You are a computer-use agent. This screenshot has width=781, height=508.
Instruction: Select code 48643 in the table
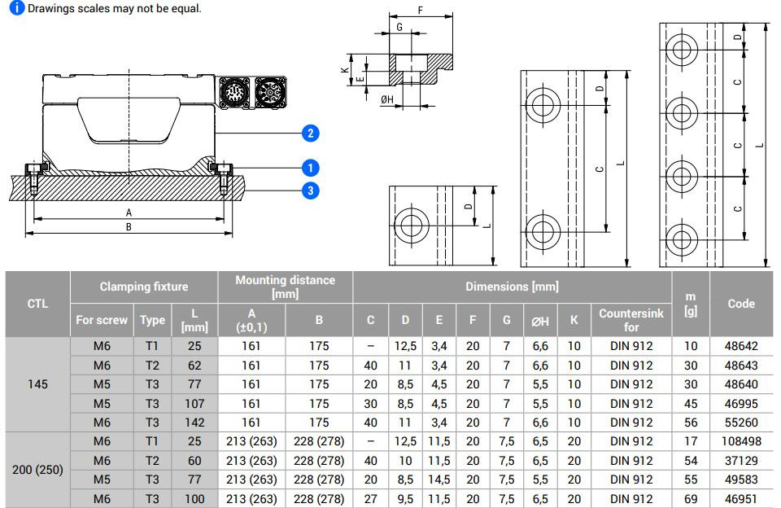pyautogui.click(x=741, y=366)
